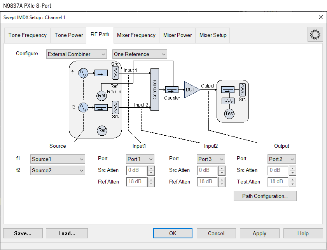Click the Test receiver circle in diagram
Image resolution: width=327 pixels, height=250 pixels.
pyautogui.click(x=229, y=114)
